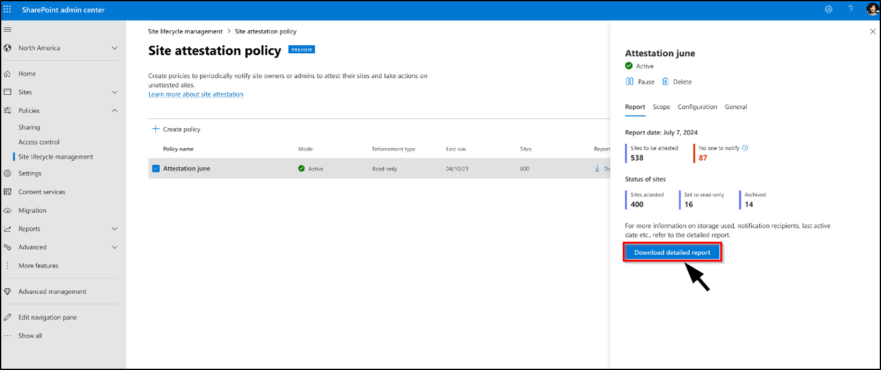Close the Attestation june details panel
The height and width of the screenshot is (370, 881).
point(873,32)
